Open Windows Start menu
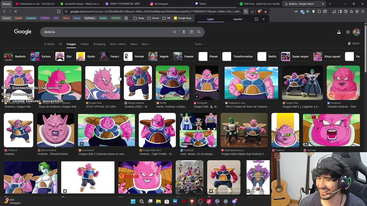367x206 pixels. [133, 201]
